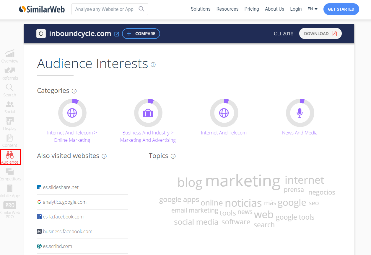The width and height of the screenshot is (371, 255).
Task: Open Internet And Telecom > Online Marketing link
Action: (72, 136)
